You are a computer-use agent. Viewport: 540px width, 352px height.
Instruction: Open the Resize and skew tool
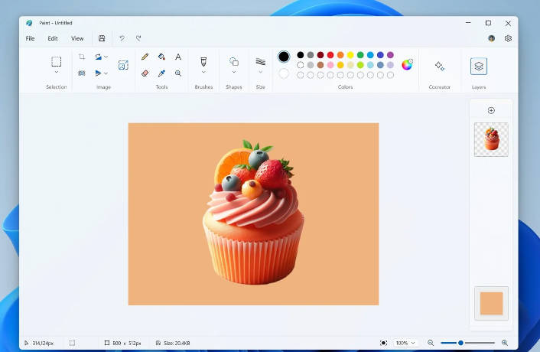click(x=99, y=57)
